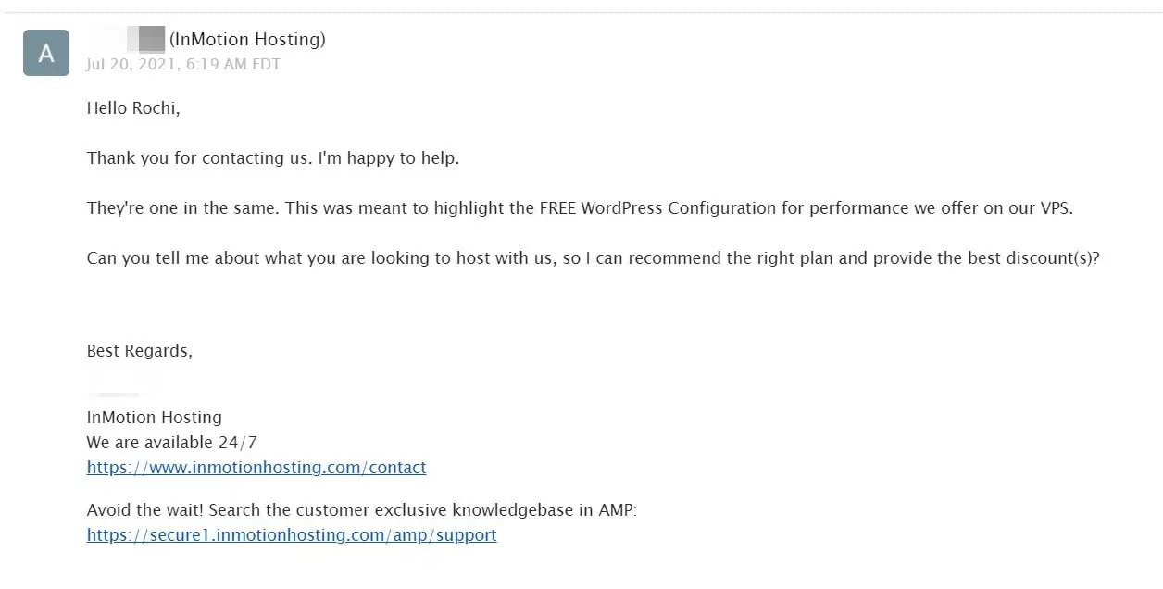Viewport: 1163px width, 589px height.
Task: Click the "InMotion Hosting" signature line
Action: point(155,418)
